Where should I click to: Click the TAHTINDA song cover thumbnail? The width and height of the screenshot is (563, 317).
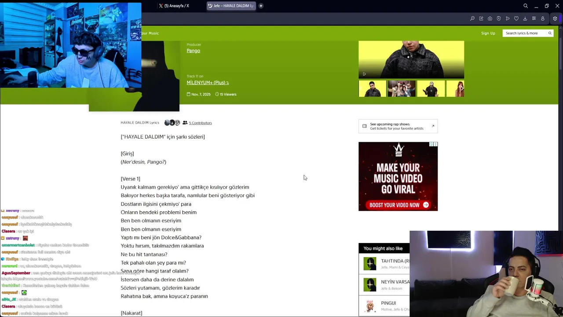point(370,263)
